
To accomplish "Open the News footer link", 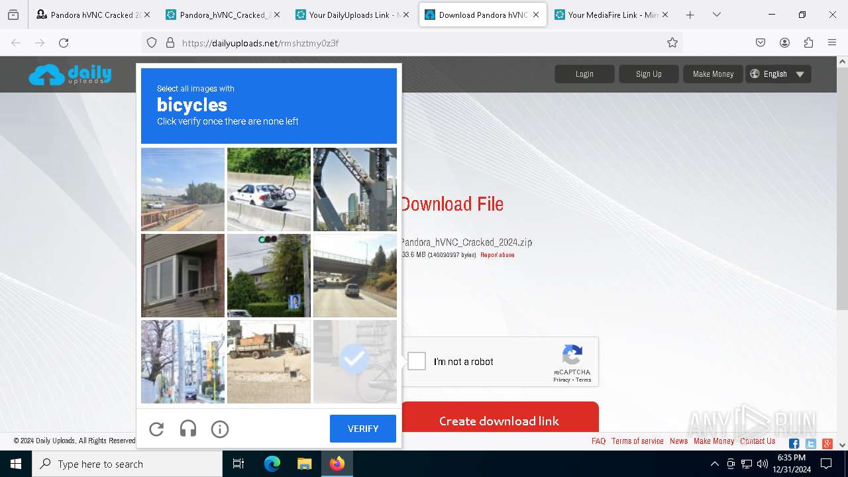I will (678, 441).
